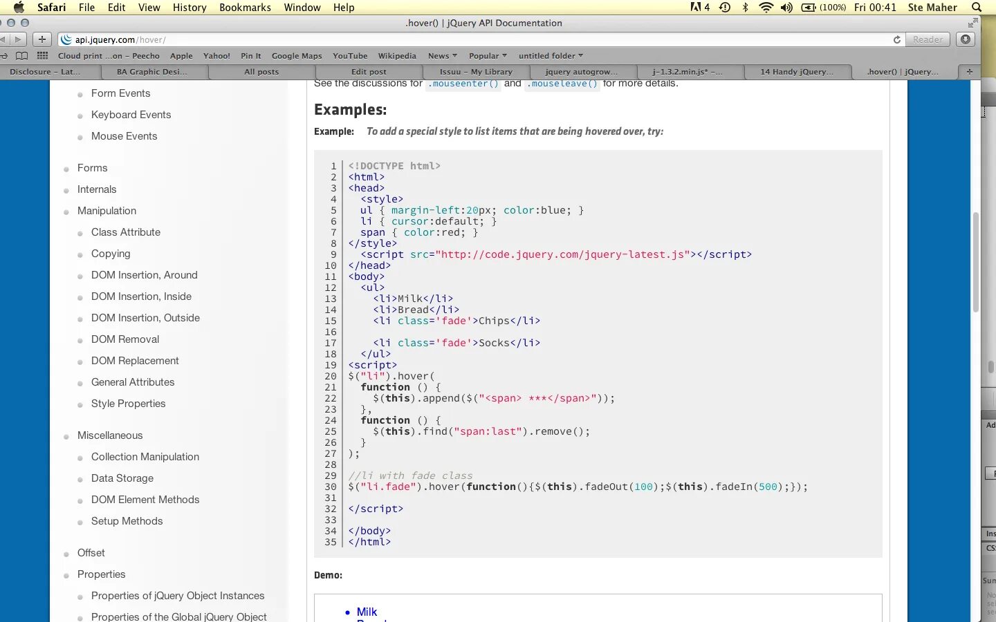Click the Bluetooth menu bar icon

[745, 7]
